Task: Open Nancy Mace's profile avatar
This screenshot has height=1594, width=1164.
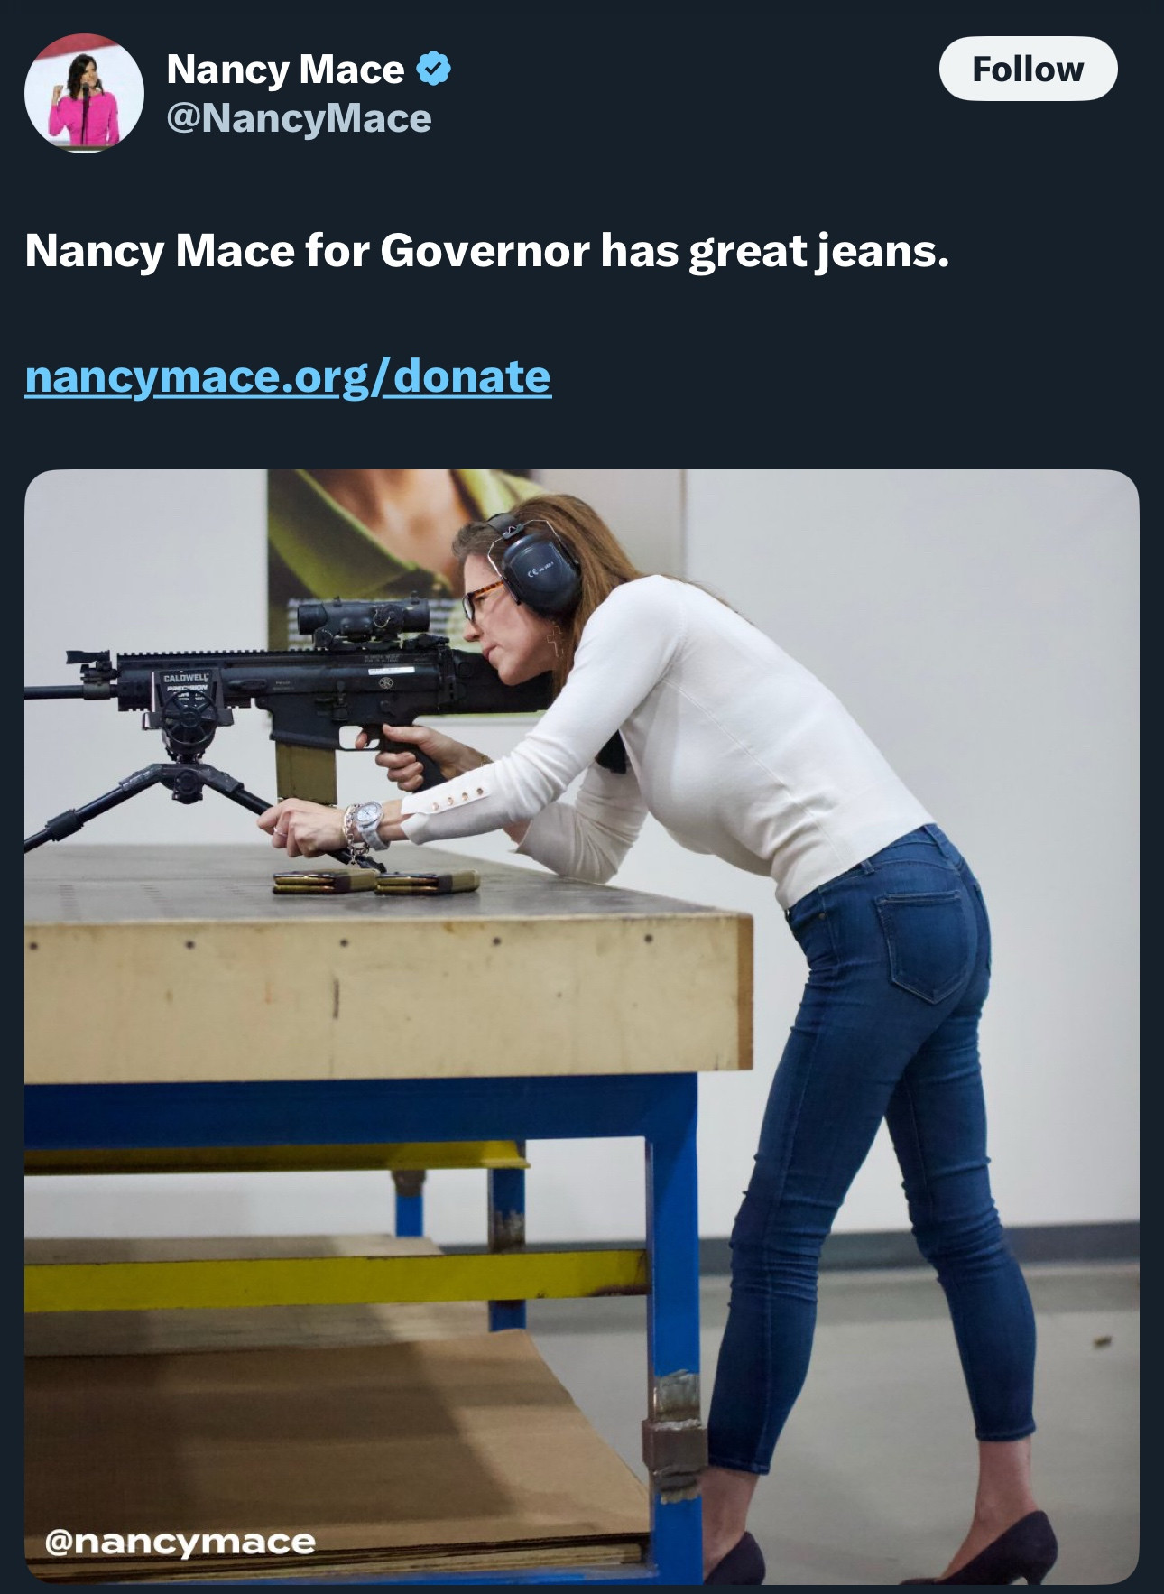Action: point(84,93)
